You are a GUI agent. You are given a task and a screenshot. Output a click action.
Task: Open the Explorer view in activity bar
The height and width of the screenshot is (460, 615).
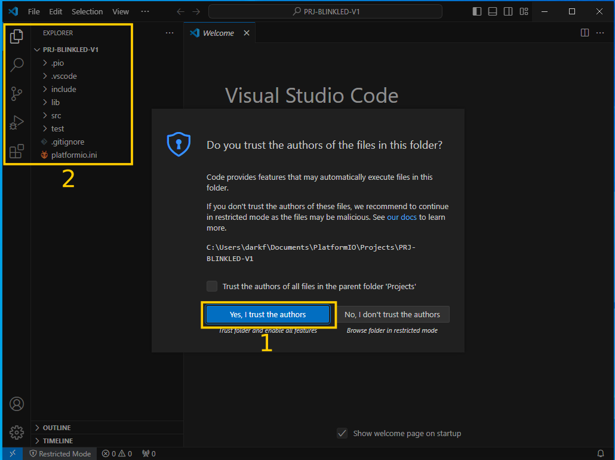[x=17, y=36]
